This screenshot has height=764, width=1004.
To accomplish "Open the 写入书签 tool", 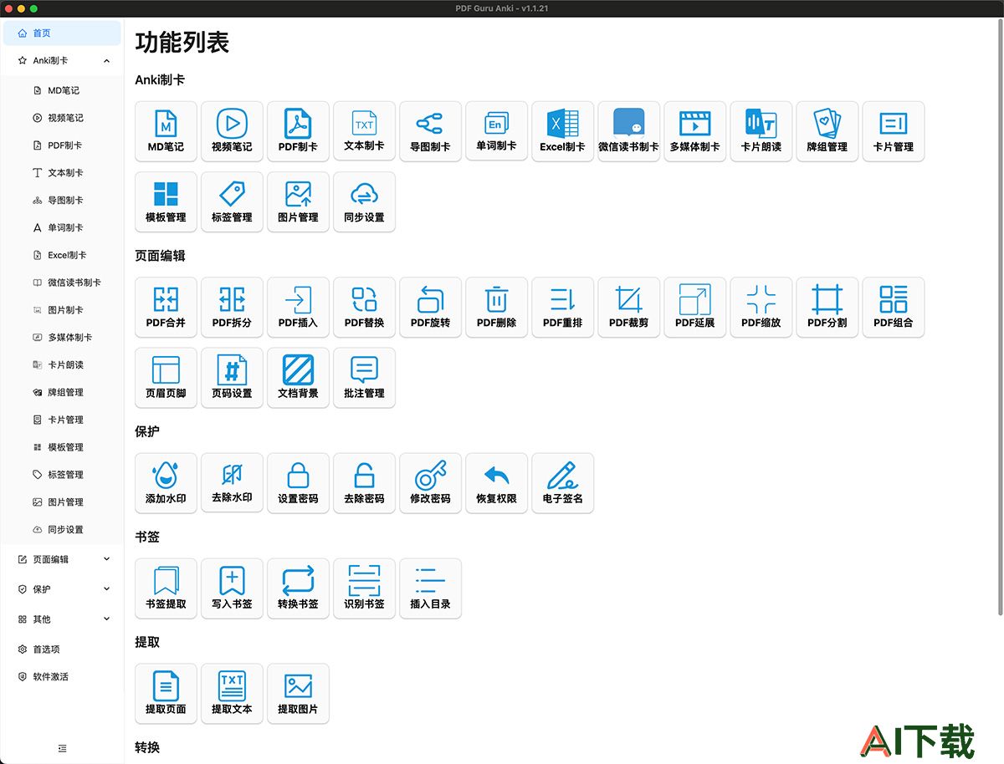I will (232, 588).
